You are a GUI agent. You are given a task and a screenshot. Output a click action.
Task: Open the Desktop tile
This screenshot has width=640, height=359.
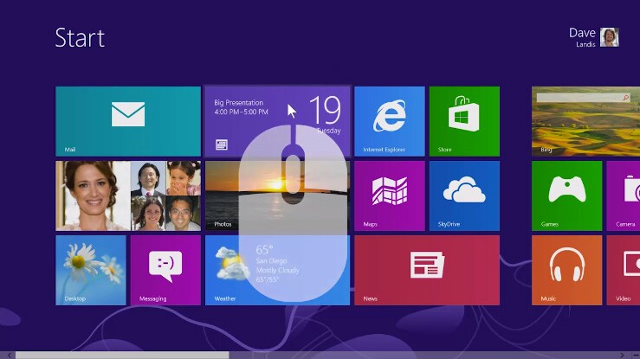coord(91,270)
